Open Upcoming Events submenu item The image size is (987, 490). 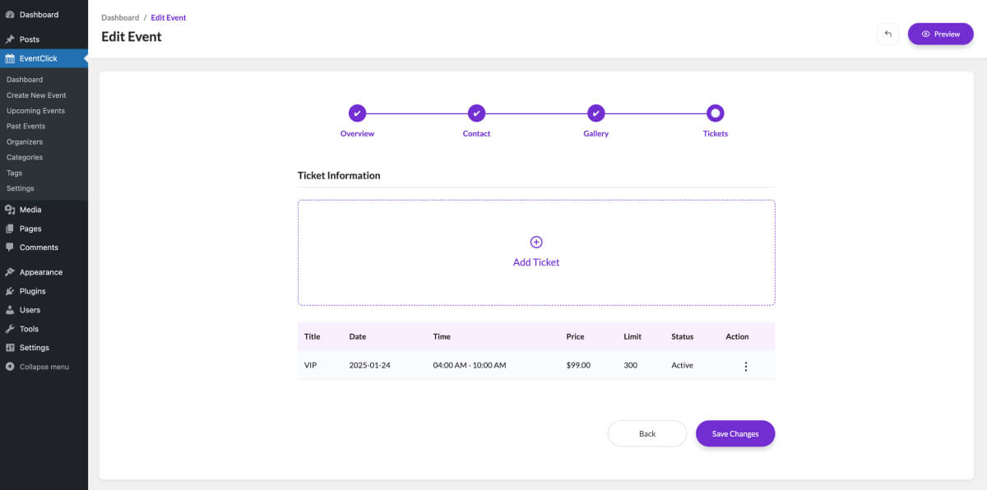coord(35,111)
